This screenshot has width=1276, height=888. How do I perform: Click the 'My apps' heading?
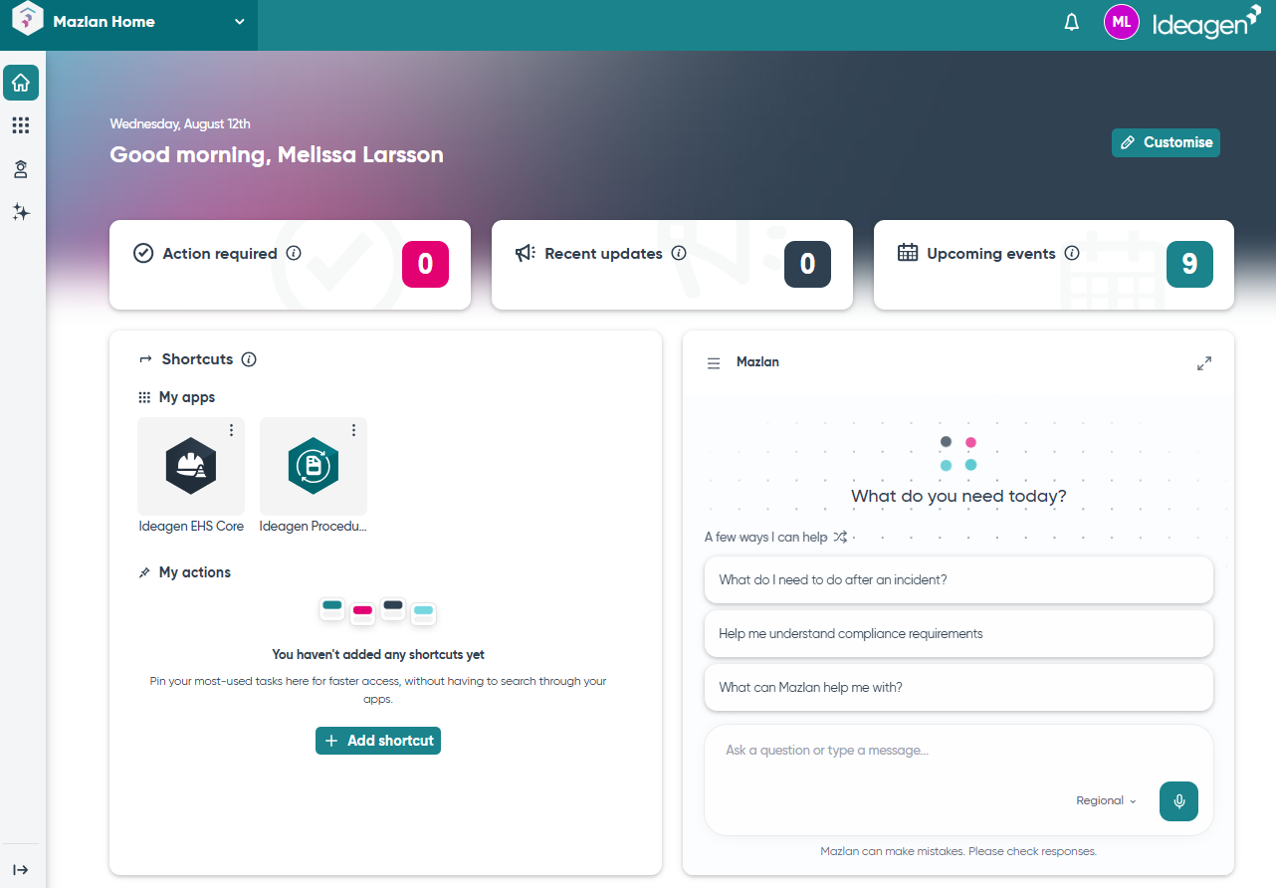pos(187,397)
